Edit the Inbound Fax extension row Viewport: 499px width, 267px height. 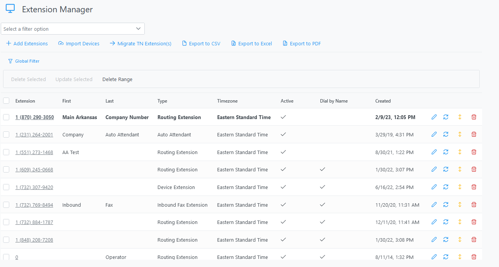(x=434, y=205)
